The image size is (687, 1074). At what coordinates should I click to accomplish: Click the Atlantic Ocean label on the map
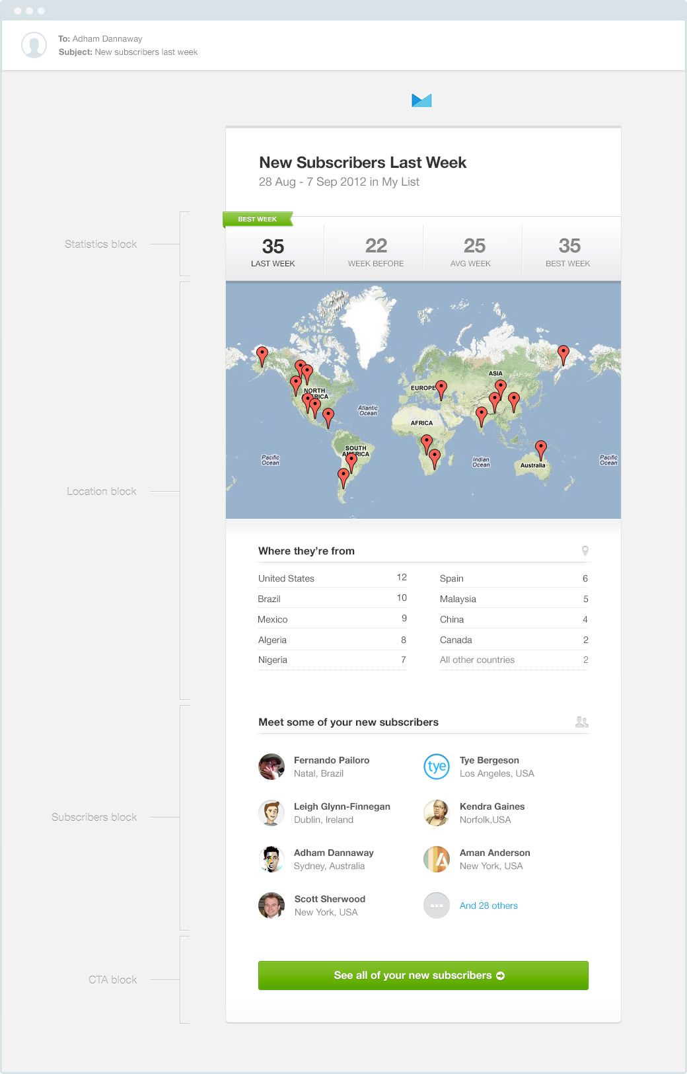(368, 410)
